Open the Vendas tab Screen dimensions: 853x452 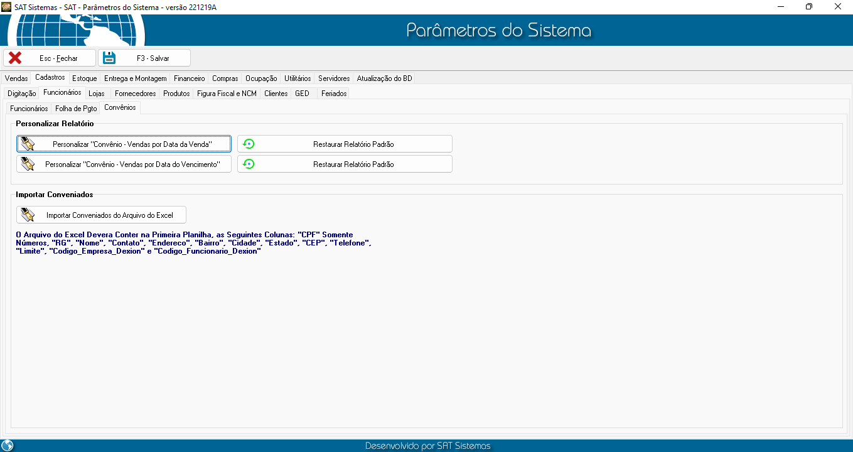16,78
